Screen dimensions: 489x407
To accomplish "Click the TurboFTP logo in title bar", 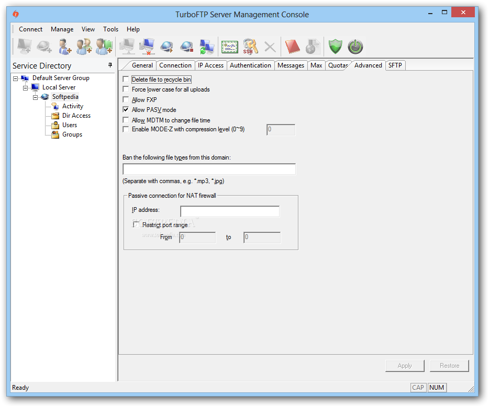I will pos(16,14).
